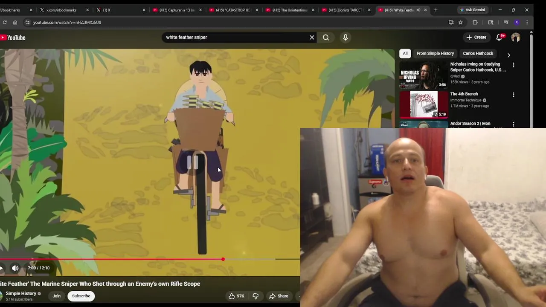
Task: Open Nicholas Irving video thumbnail
Action: (x=424, y=75)
